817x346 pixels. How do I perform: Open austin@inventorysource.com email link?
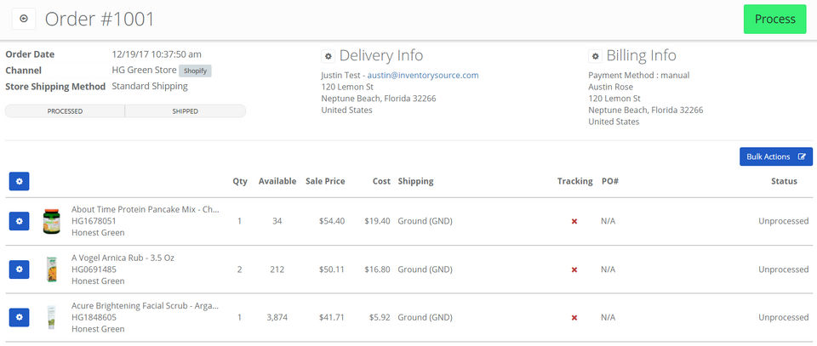click(422, 75)
